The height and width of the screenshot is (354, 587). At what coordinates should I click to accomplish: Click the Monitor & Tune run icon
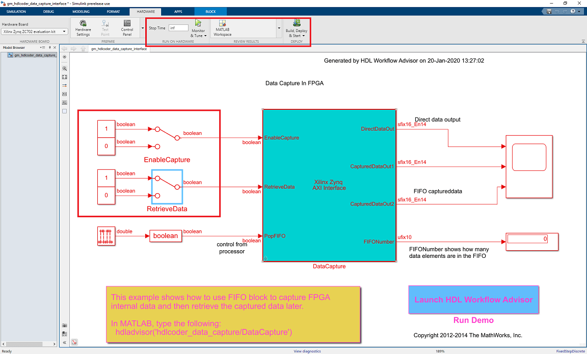(x=198, y=23)
